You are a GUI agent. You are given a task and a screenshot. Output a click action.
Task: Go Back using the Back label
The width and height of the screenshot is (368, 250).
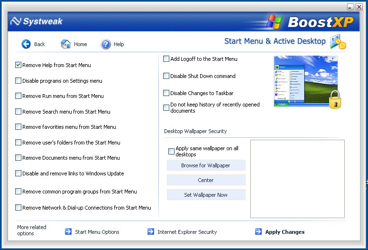click(39, 44)
